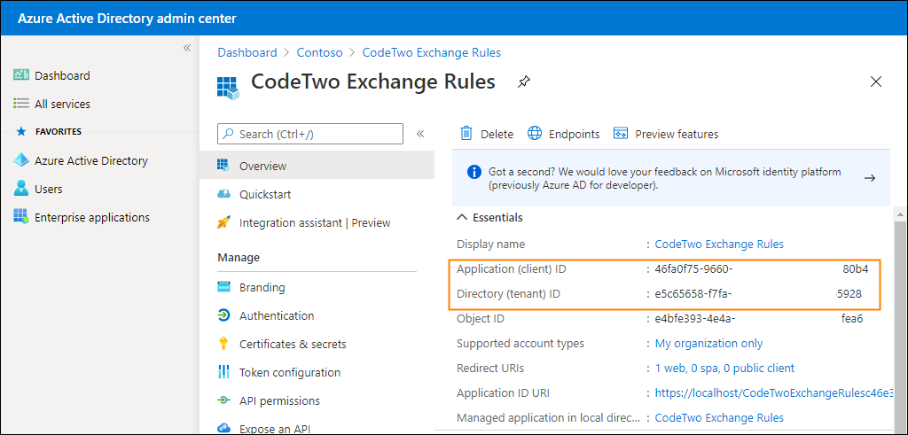Click the Branding icon
The width and height of the screenshot is (908, 435).
coord(223,287)
